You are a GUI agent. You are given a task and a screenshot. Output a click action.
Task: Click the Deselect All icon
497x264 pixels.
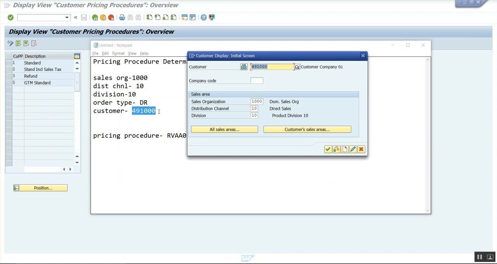34,43
